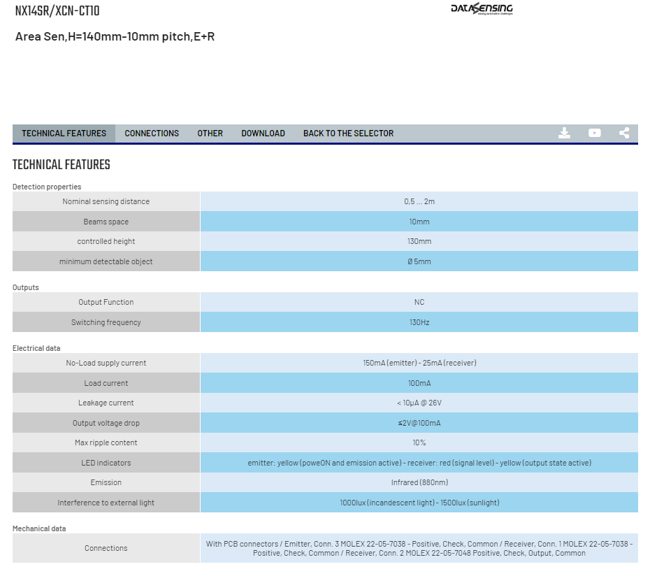
Task: Click the Load current label
Action: pyautogui.click(x=106, y=384)
